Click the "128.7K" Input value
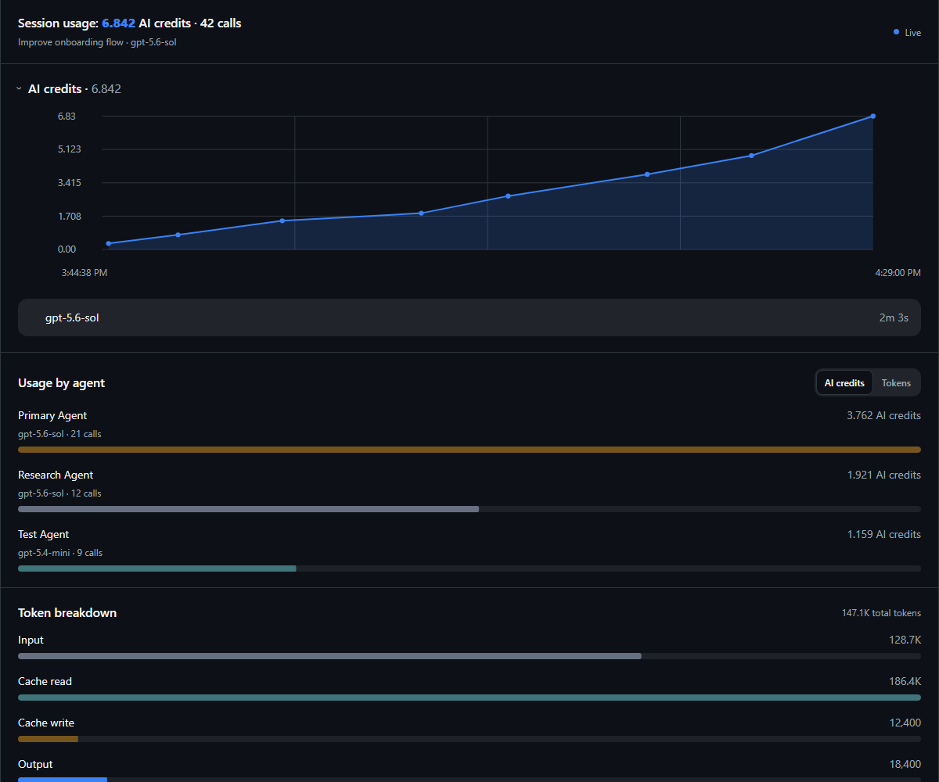The width and height of the screenshot is (939, 782). click(x=905, y=640)
